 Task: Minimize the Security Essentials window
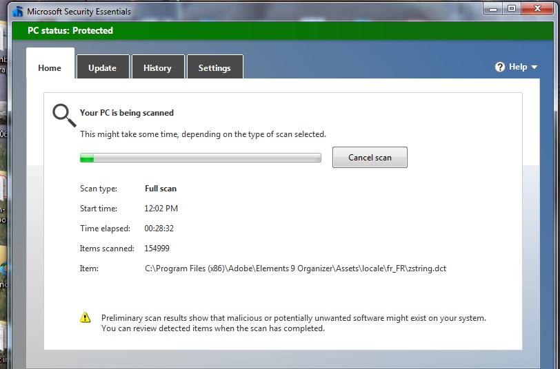pyautogui.click(x=493, y=9)
